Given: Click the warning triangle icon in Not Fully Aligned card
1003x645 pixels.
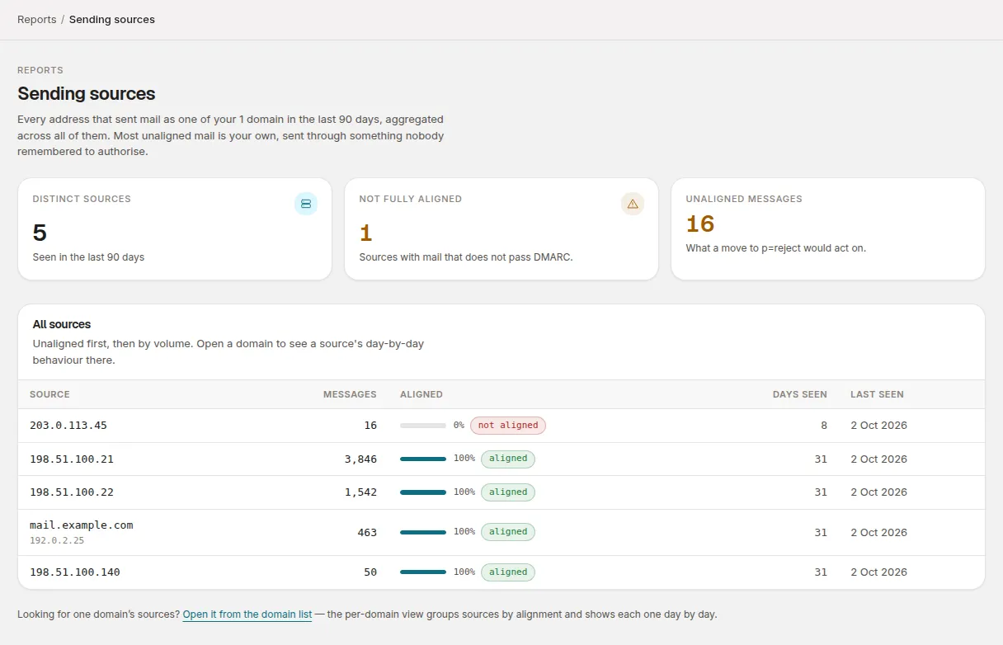Looking at the screenshot, I should coord(633,204).
